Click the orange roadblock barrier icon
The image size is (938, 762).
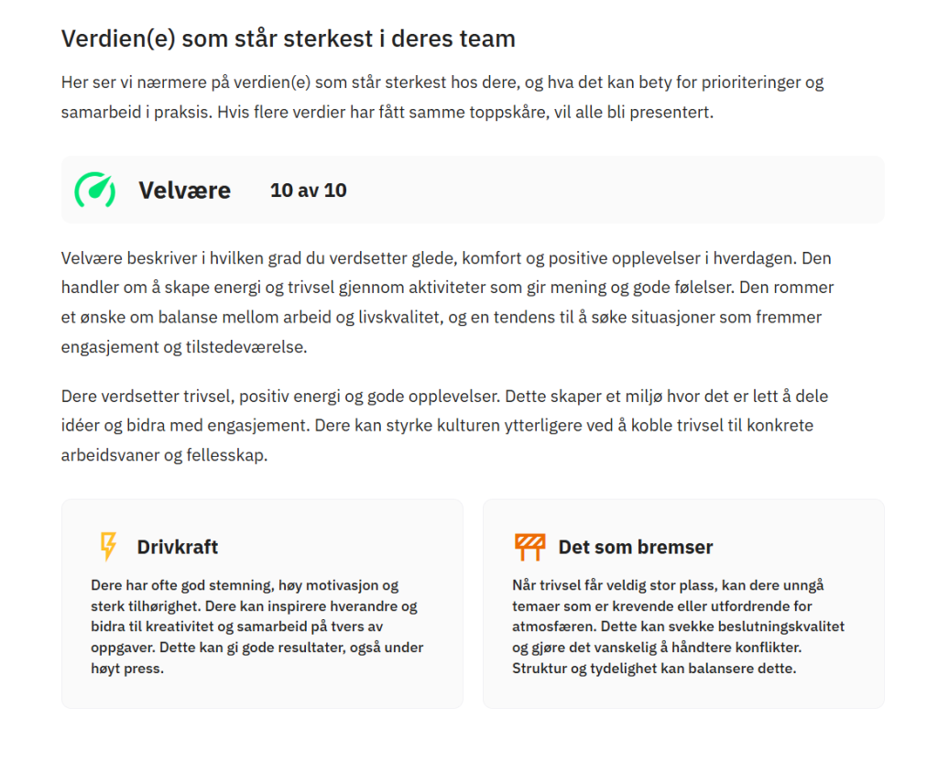[x=529, y=547]
